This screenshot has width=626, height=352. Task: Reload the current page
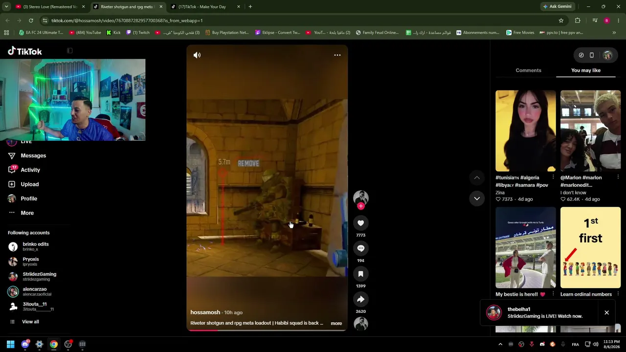tap(31, 21)
